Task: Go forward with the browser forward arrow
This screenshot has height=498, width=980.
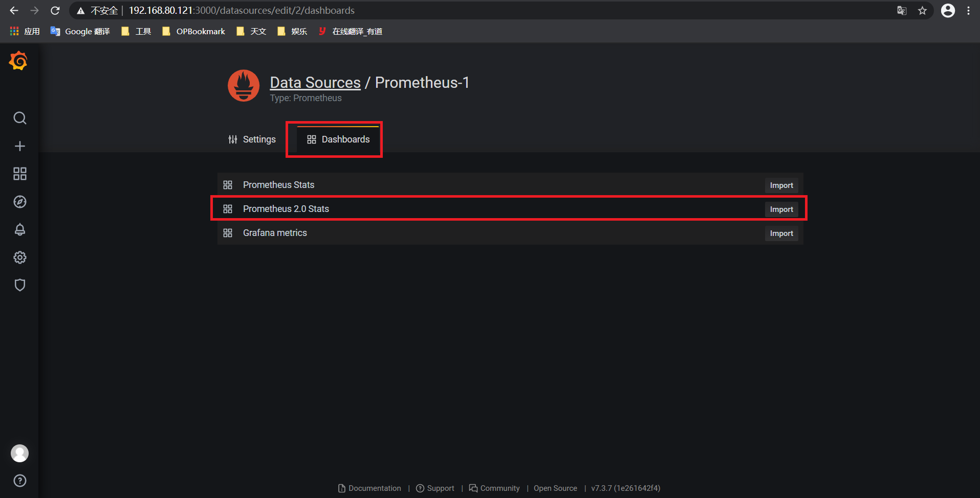Action: (x=34, y=10)
